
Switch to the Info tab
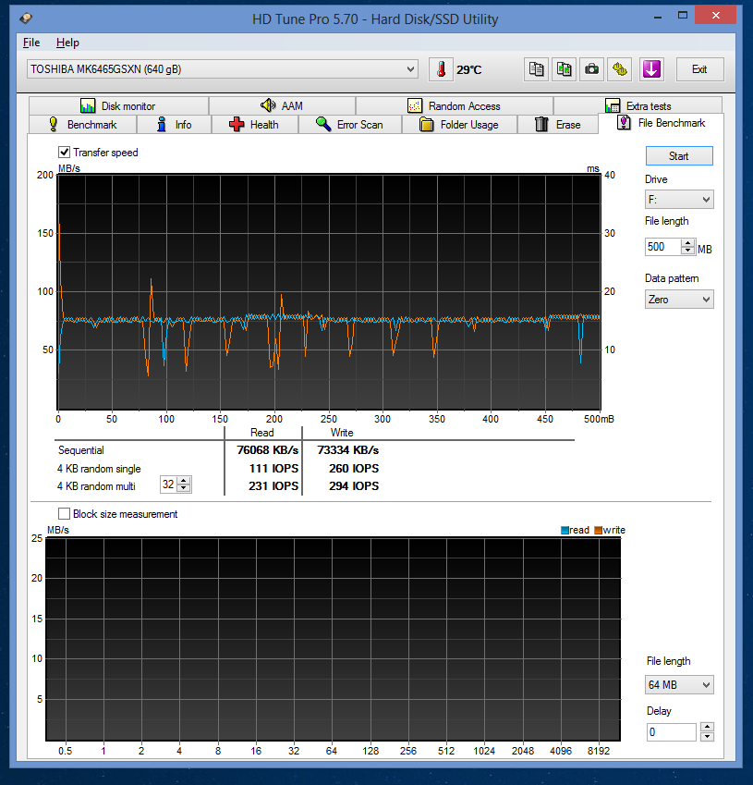coord(174,124)
